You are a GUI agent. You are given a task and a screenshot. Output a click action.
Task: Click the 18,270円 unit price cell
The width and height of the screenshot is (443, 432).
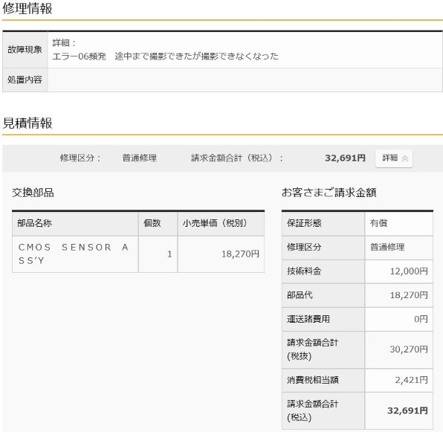tap(240, 254)
